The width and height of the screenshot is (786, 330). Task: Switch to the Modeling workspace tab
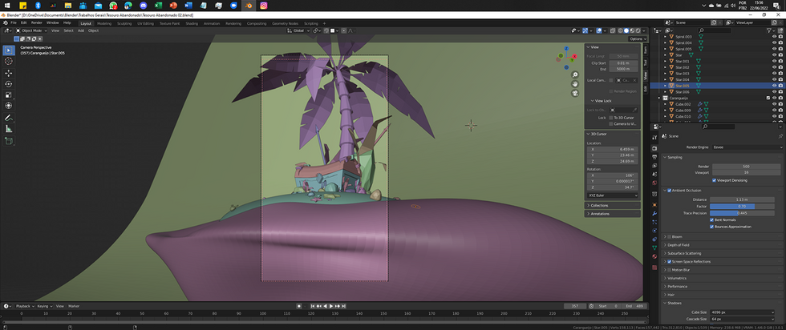tap(104, 23)
